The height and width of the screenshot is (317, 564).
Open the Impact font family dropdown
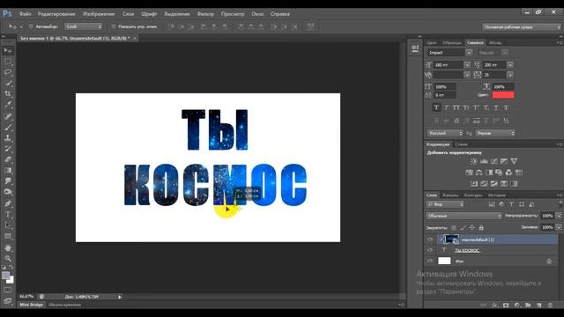coord(469,53)
